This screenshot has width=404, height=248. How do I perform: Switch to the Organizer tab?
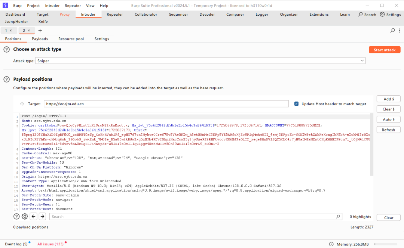coord(289,15)
